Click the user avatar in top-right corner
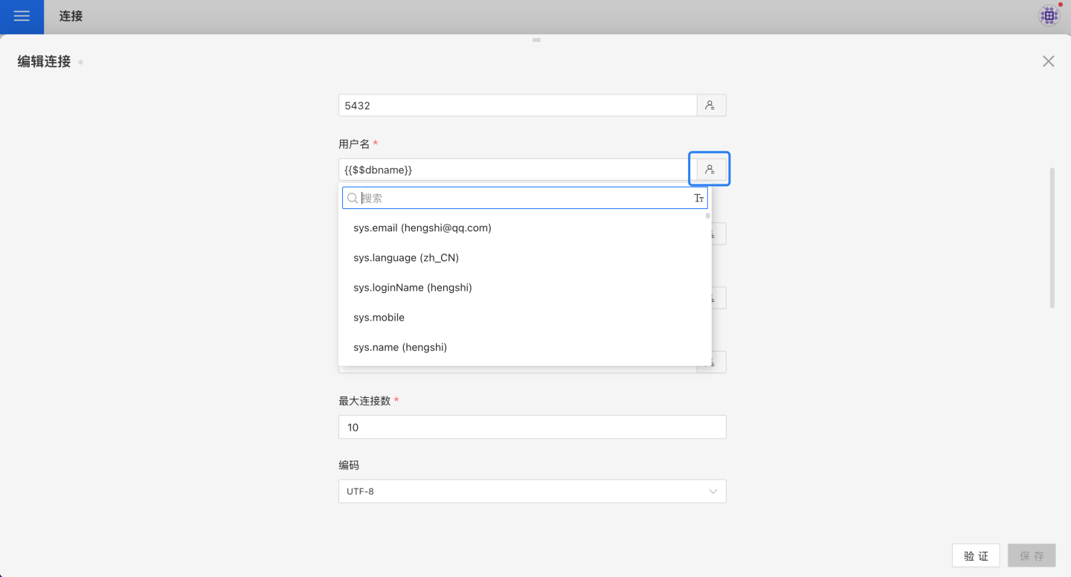 (x=1049, y=16)
